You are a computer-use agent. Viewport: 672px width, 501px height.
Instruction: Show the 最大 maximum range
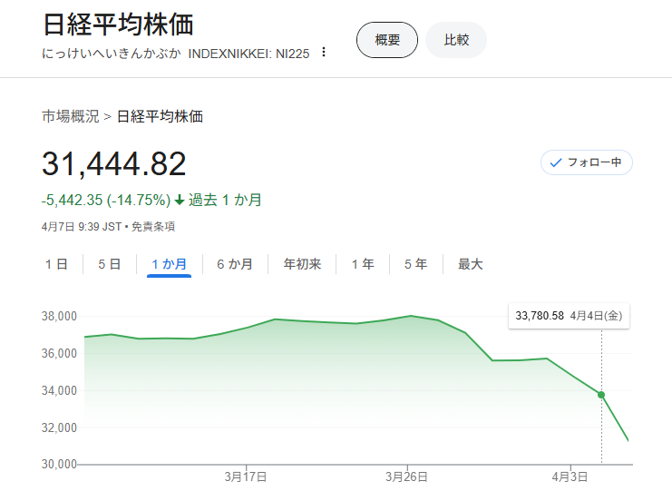click(x=471, y=264)
